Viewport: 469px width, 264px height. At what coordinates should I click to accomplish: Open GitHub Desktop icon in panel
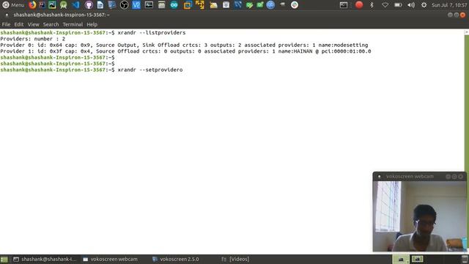[89, 5]
